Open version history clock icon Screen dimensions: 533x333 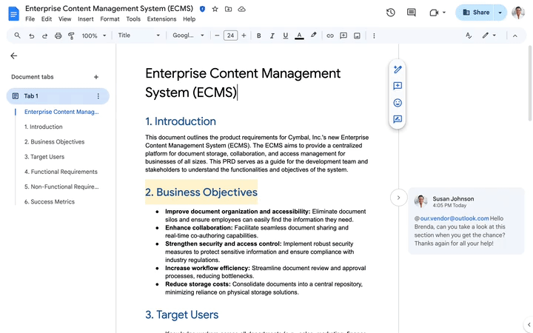coord(391,13)
